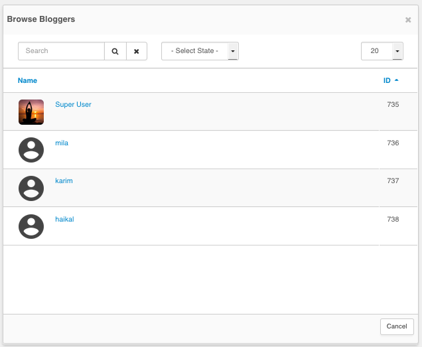This screenshot has width=422, height=347.
Task: Click haikal's default avatar icon
Action: coord(31,227)
